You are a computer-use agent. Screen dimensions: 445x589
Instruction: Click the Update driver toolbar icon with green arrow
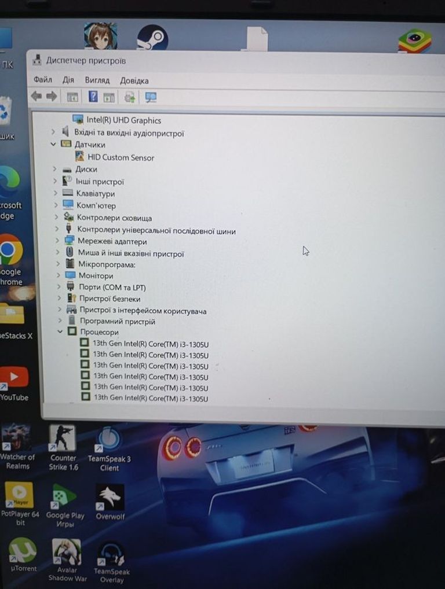pos(130,97)
